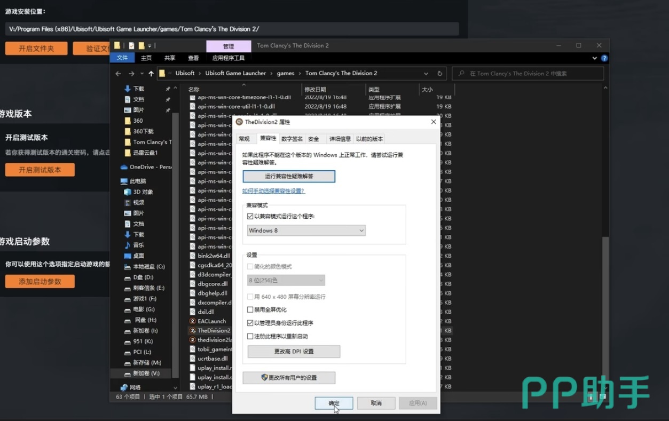Click 运行兼容性疑难解答 button
The image size is (669, 421).
(289, 176)
